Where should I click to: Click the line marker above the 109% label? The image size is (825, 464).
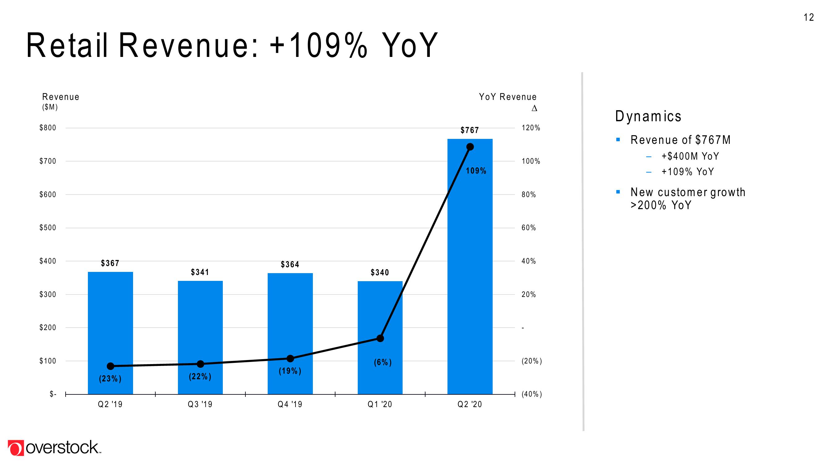(470, 147)
